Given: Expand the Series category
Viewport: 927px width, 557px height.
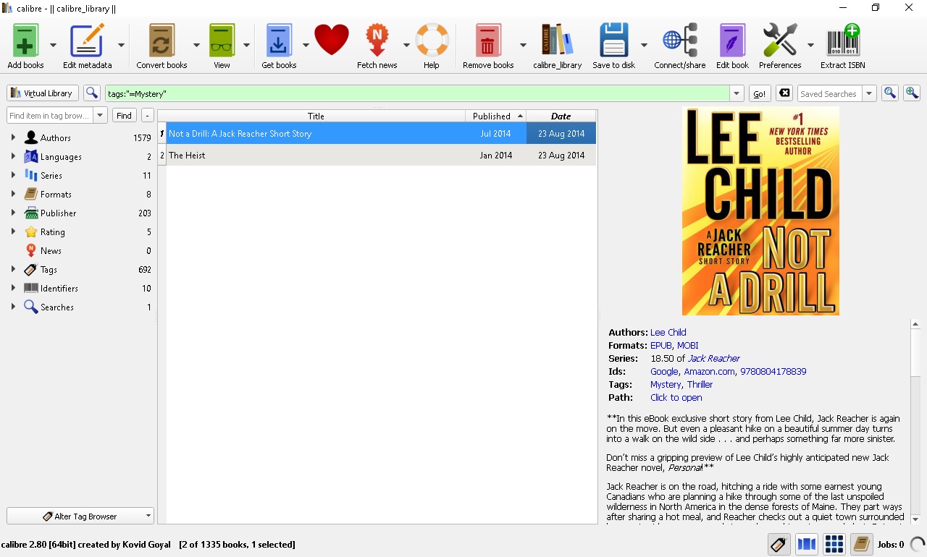Looking at the screenshot, I should 13,175.
